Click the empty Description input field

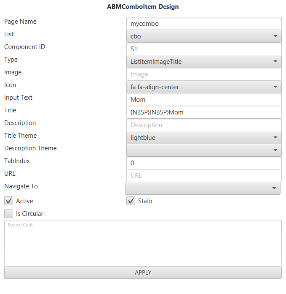click(203, 125)
